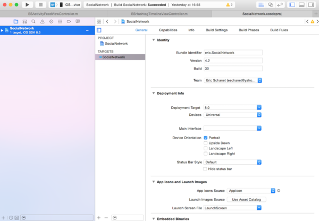Collapse the Embedded Binaries section
The image size is (319, 221).
point(154,219)
